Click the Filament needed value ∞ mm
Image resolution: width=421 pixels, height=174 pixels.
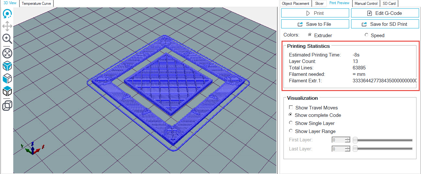point(359,74)
